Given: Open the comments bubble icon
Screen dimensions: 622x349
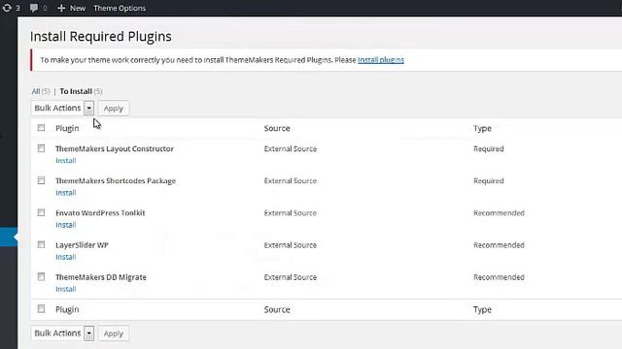Looking at the screenshot, I should point(34,8).
